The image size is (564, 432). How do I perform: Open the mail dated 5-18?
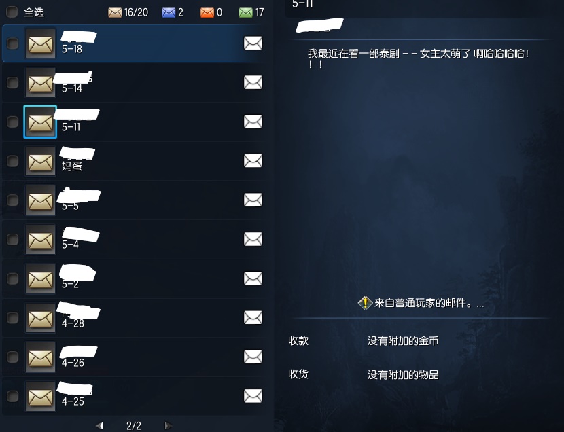[133, 43]
